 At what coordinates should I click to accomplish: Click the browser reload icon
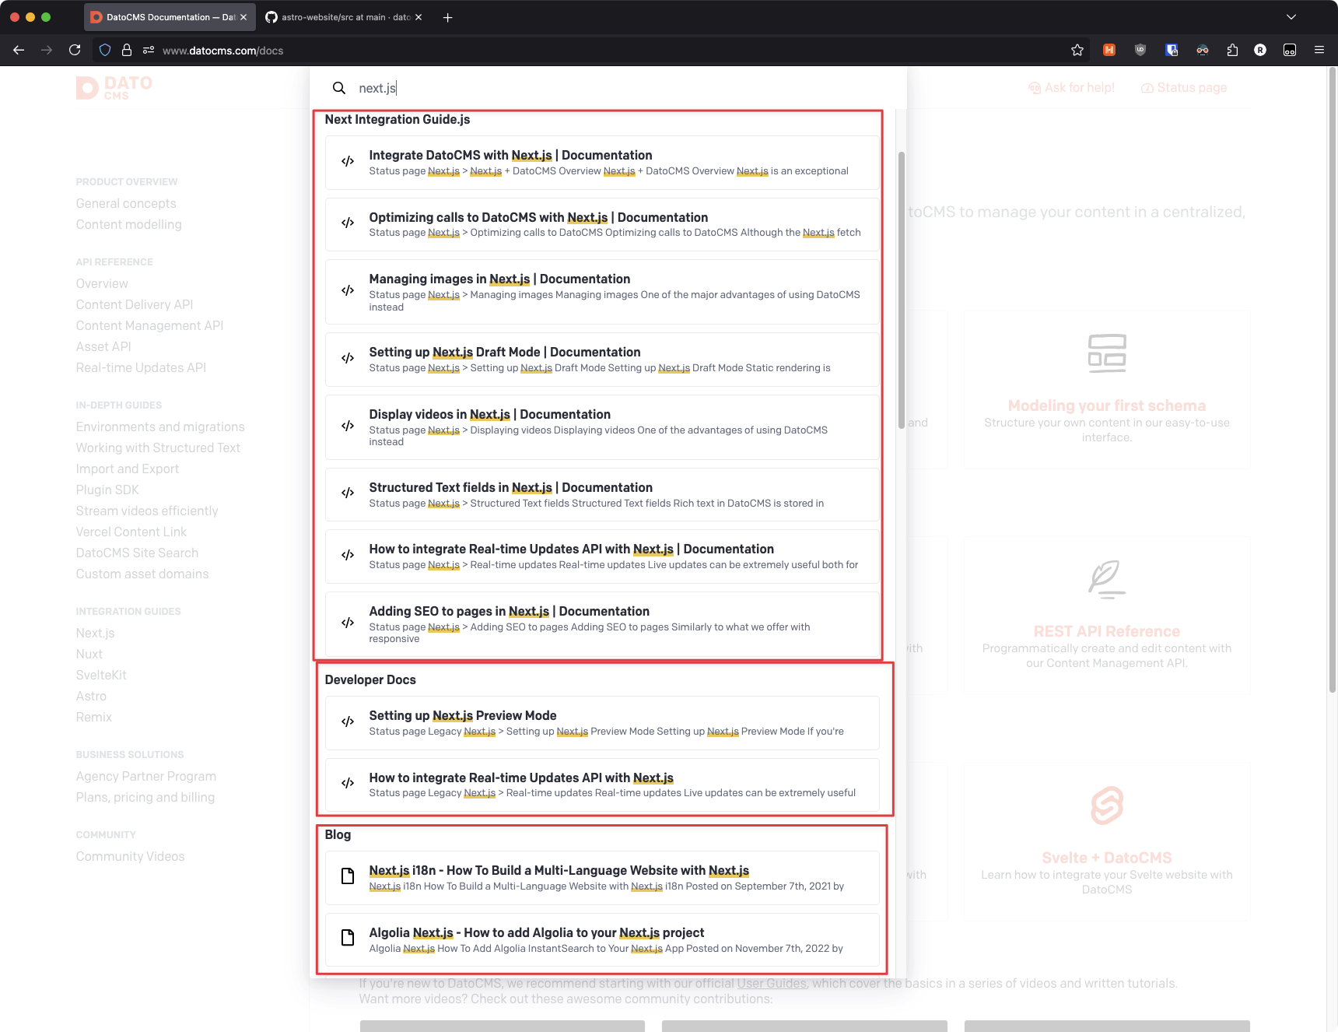(75, 50)
